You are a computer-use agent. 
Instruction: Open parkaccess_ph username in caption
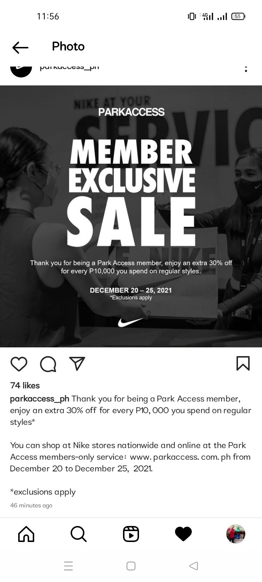click(40, 399)
